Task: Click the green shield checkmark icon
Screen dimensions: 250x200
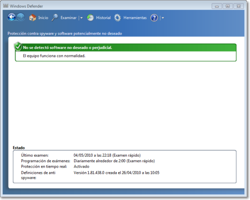Action: click(x=18, y=47)
